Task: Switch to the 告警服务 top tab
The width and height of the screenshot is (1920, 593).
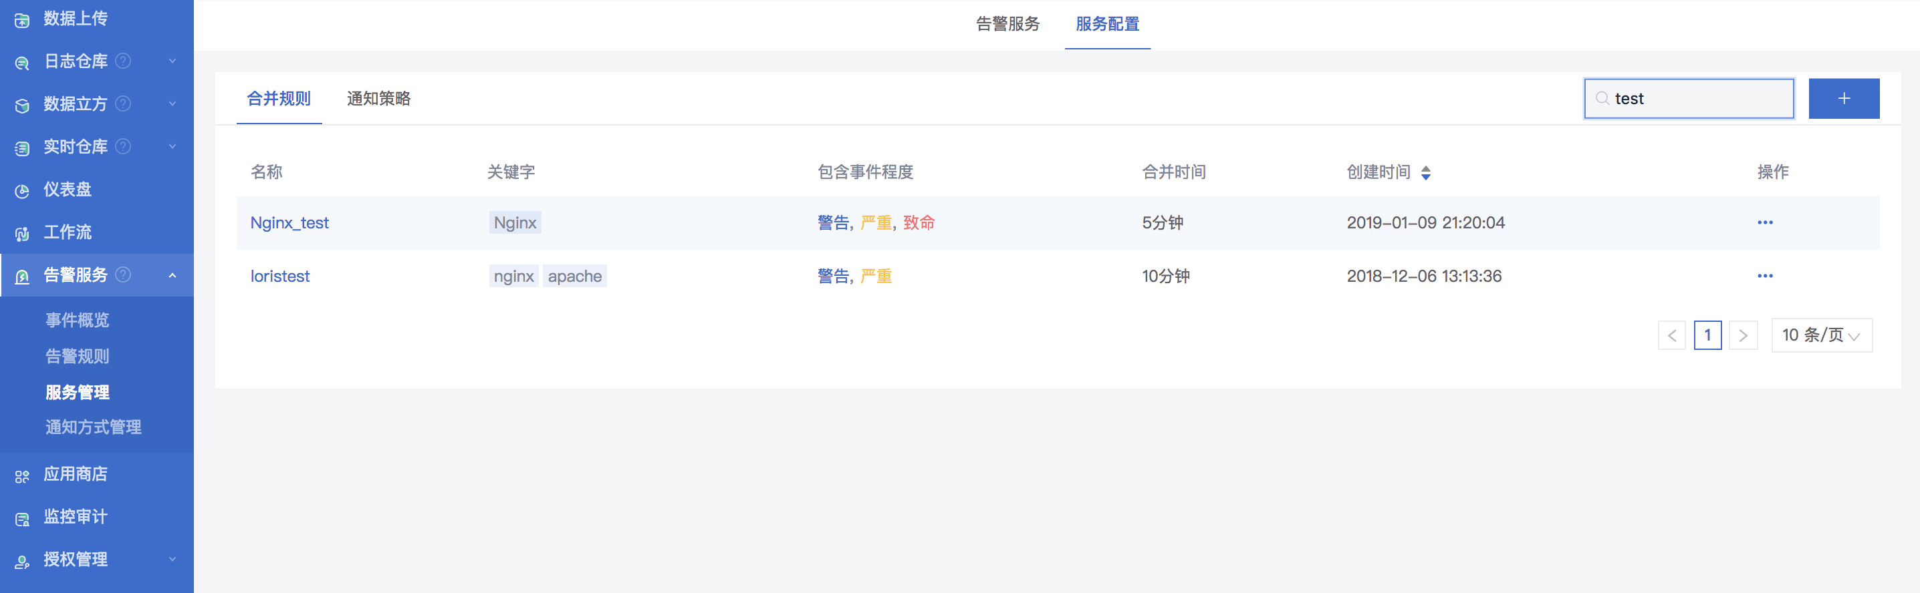Action: pyautogui.click(x=1007, y=25)
